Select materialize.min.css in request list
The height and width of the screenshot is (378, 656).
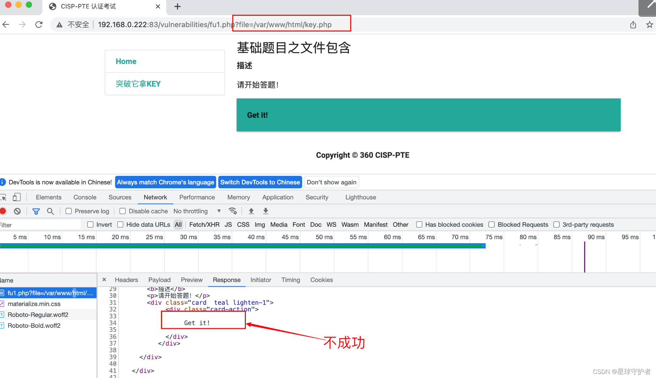pyautogui.click(x=34, y=304)
